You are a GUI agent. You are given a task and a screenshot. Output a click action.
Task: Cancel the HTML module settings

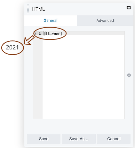click(114, 139)
